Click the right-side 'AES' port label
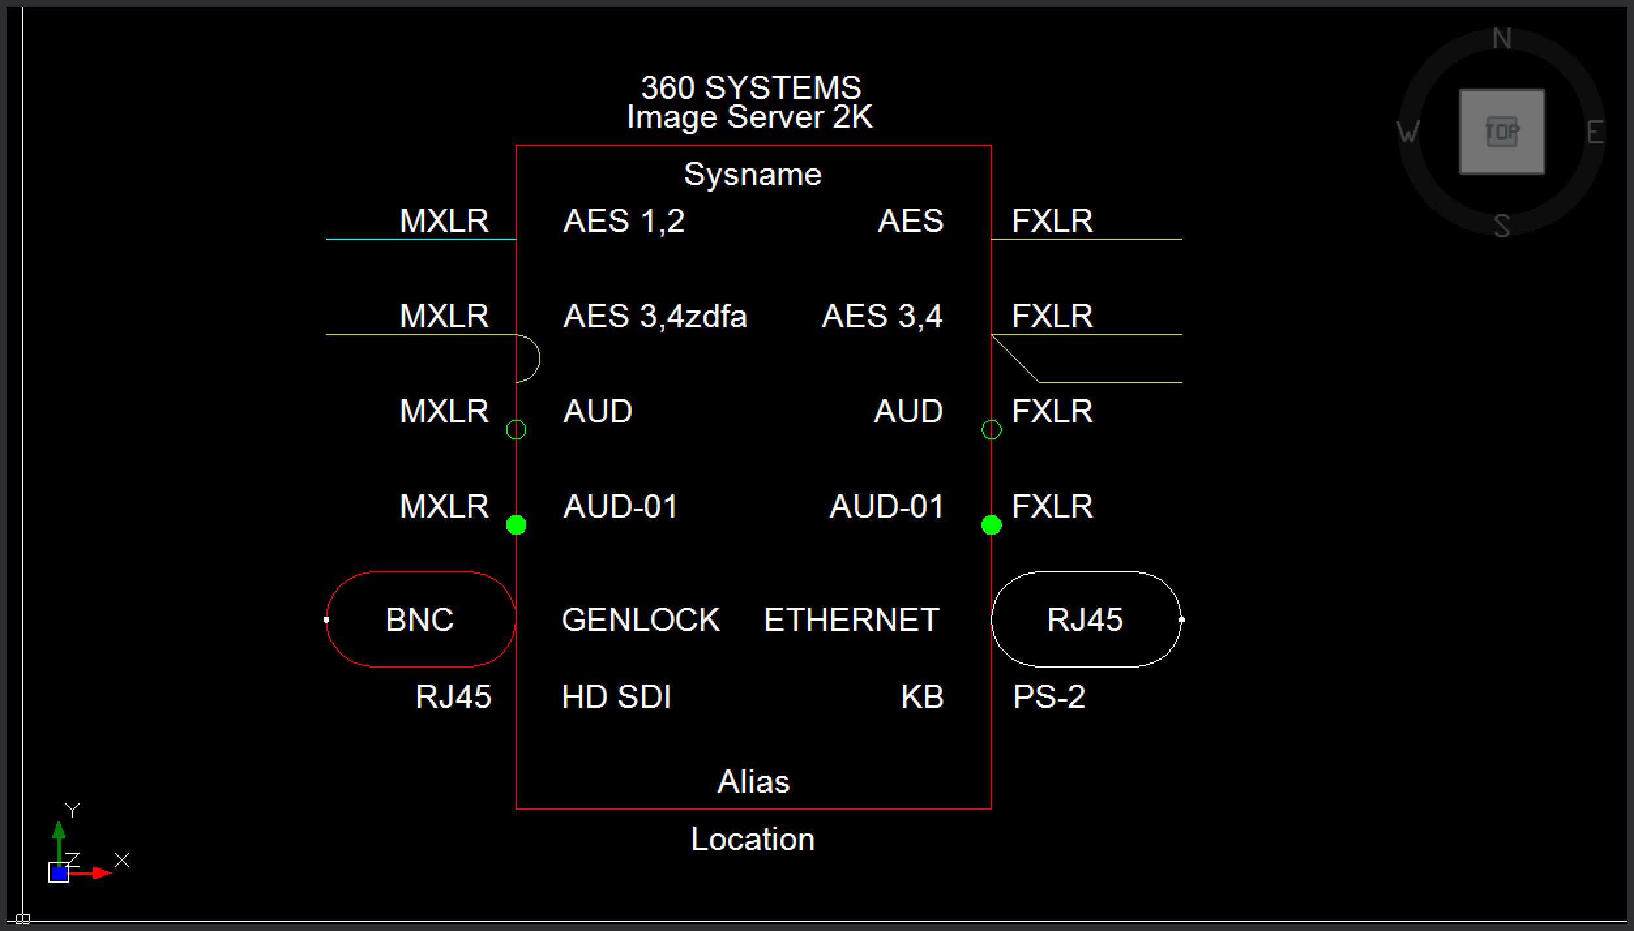 [x=911, y=221]
